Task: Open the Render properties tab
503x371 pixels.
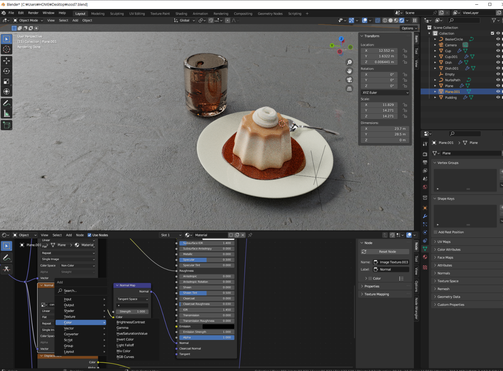Action: tap(425, 154)
